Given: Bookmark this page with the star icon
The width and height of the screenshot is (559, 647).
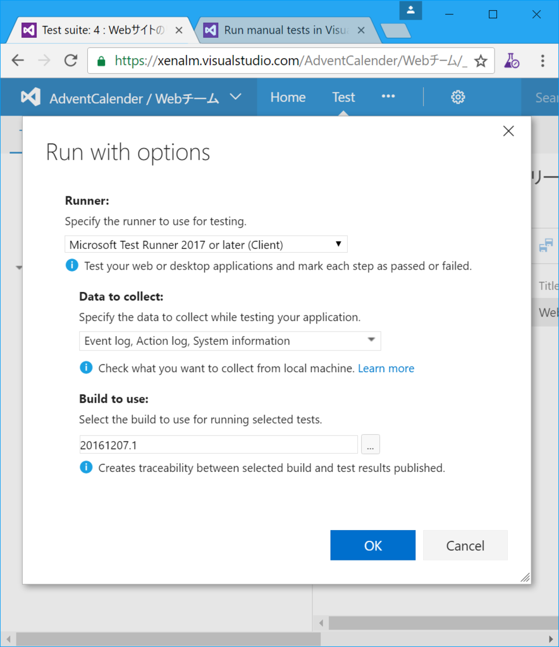Looking at the screenshot, I should click(x=481, y=61).
